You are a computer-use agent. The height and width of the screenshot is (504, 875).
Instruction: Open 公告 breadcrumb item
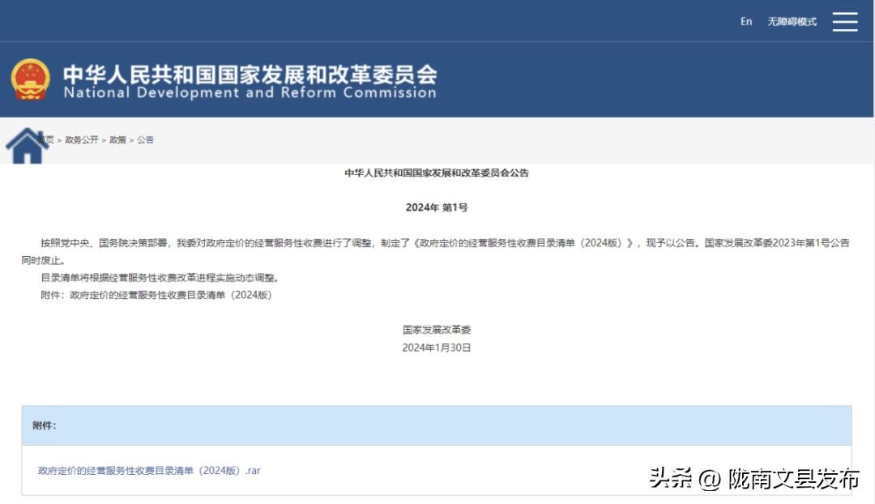145,140
